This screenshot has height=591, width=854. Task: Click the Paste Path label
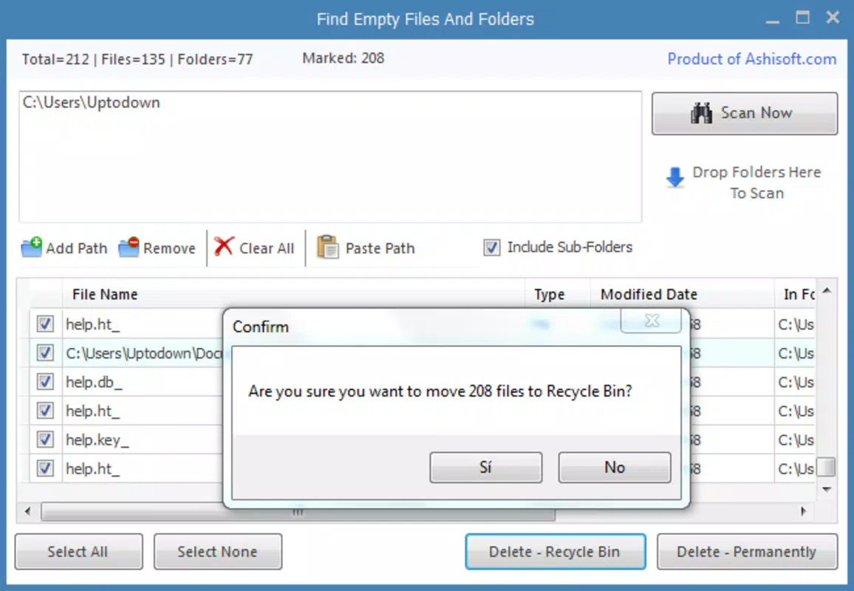pos(380,248)
